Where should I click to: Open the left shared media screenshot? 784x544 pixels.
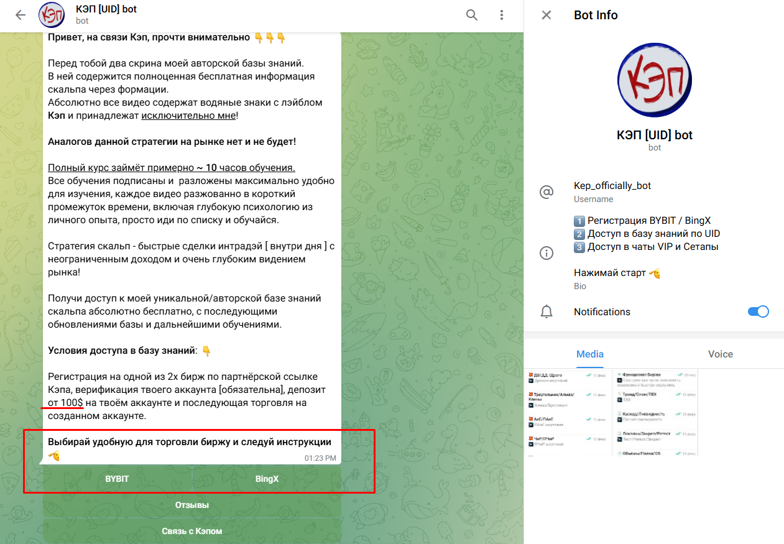pos(568,413)
